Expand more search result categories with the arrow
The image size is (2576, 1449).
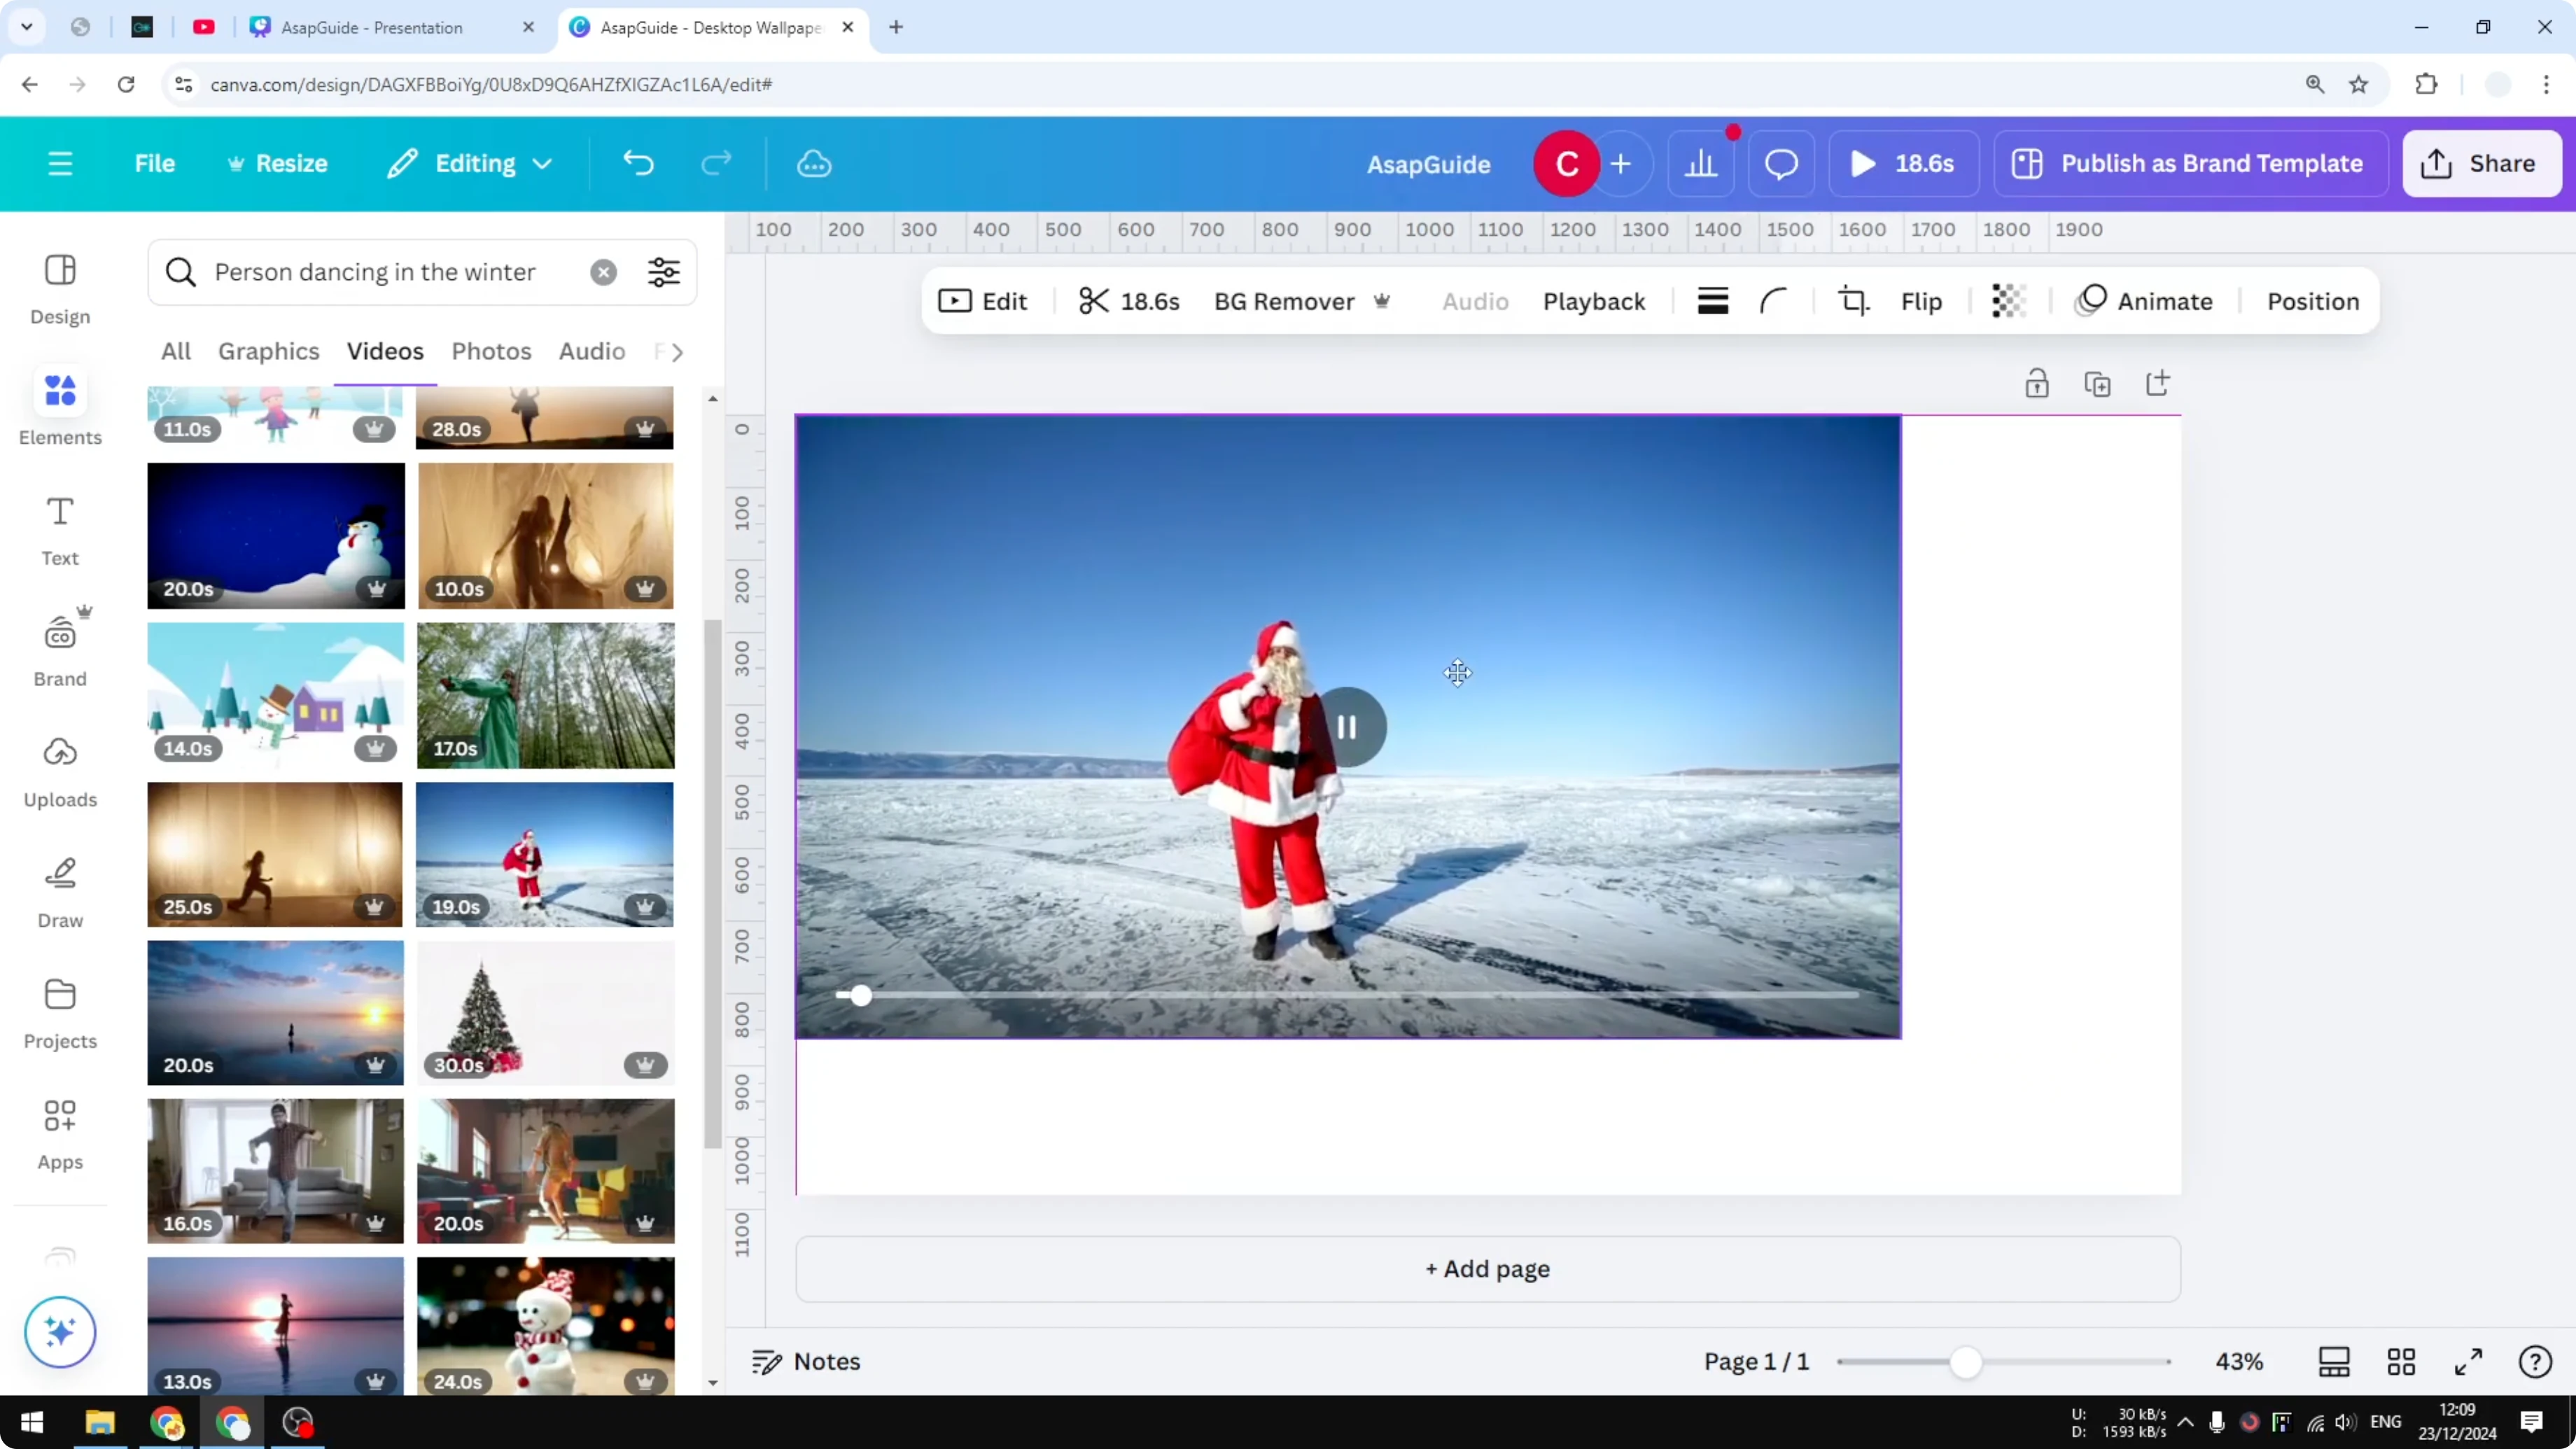[676, 351]
